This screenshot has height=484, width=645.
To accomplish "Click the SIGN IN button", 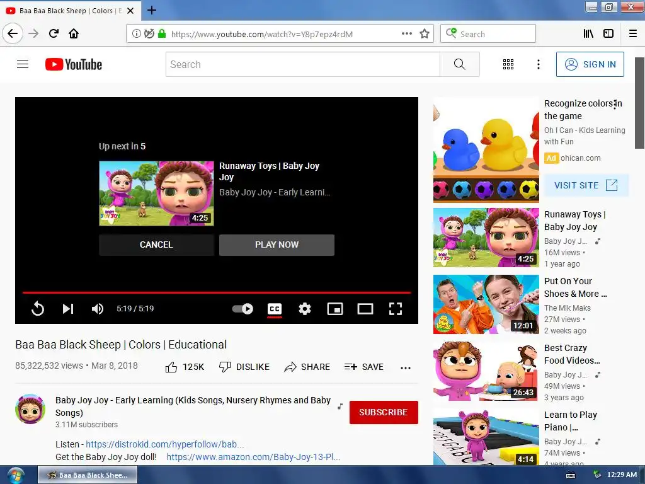I will pyautogui.click(x=590, y=64).
